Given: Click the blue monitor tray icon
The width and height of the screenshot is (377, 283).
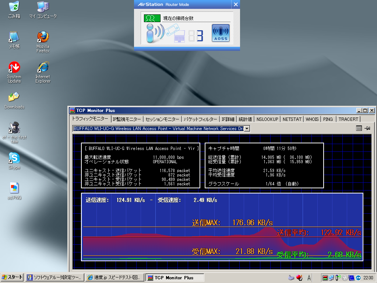Looking at the screenshot, I should [351, 278].
